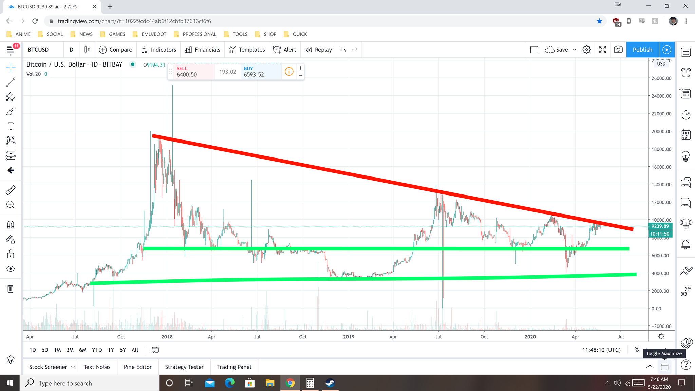Click the Zoom In magnifier tool
695x391 pixels.
tap(11, 205)
